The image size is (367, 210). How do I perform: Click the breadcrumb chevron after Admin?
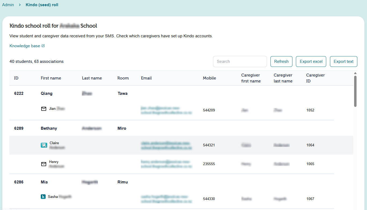[20, 5]
